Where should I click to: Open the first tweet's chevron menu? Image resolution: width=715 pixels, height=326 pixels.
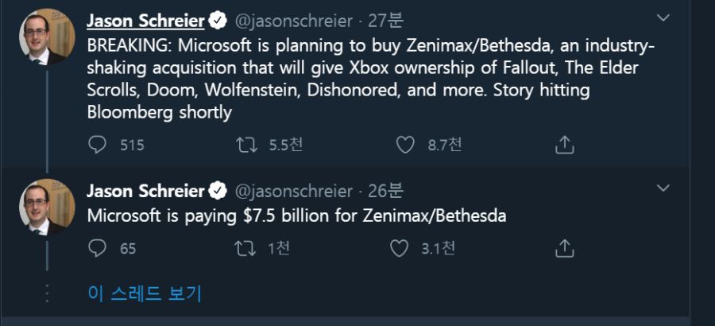663,17
